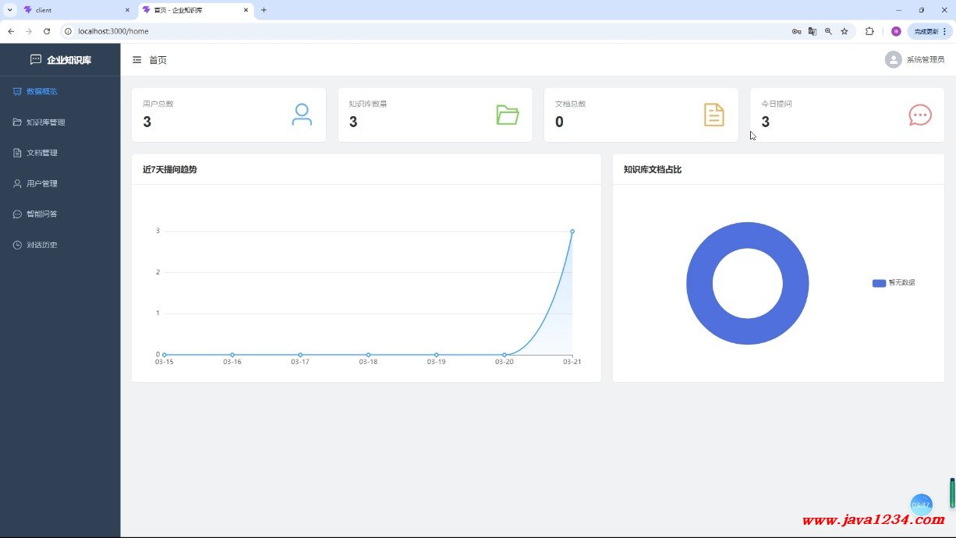
Task: Click the 用户管理 person icon
Action: coord(17,184)
